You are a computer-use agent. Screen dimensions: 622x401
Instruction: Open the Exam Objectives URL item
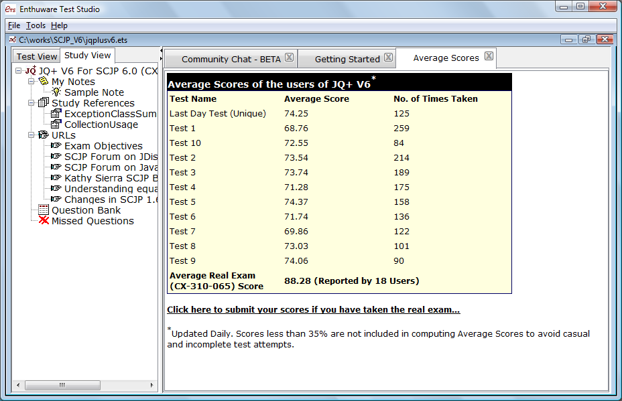pyautogui.click(x=103, y=146)
